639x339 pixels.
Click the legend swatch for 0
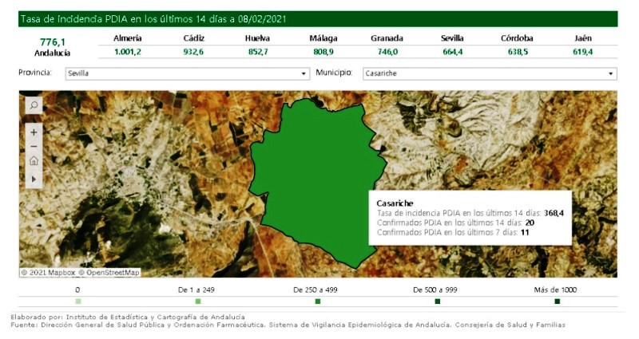[x=78, y=302]
